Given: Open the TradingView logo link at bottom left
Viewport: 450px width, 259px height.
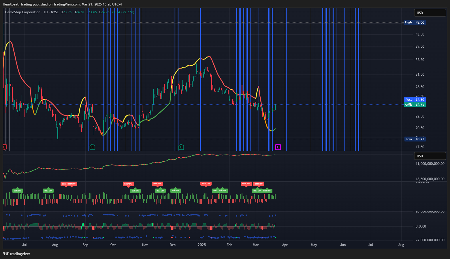Looking at the screenshot, I should 16,254.
